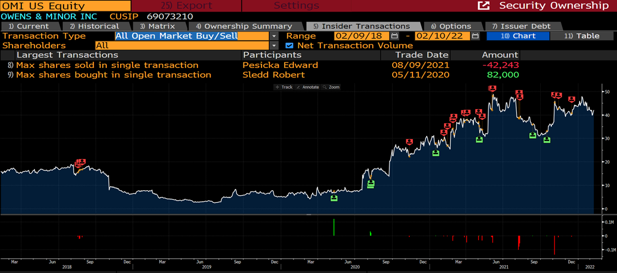Switch to Chart view
The image size is (617, 273).
(x=517, y=36)
